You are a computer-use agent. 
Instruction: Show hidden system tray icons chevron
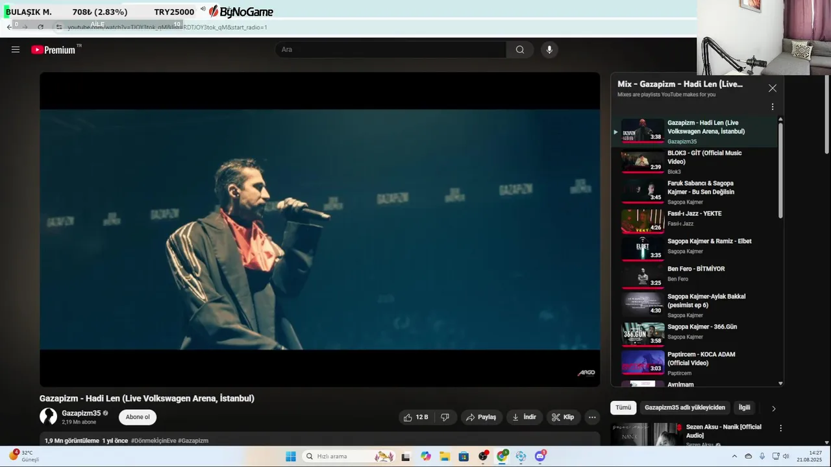(x=735, y=456)
